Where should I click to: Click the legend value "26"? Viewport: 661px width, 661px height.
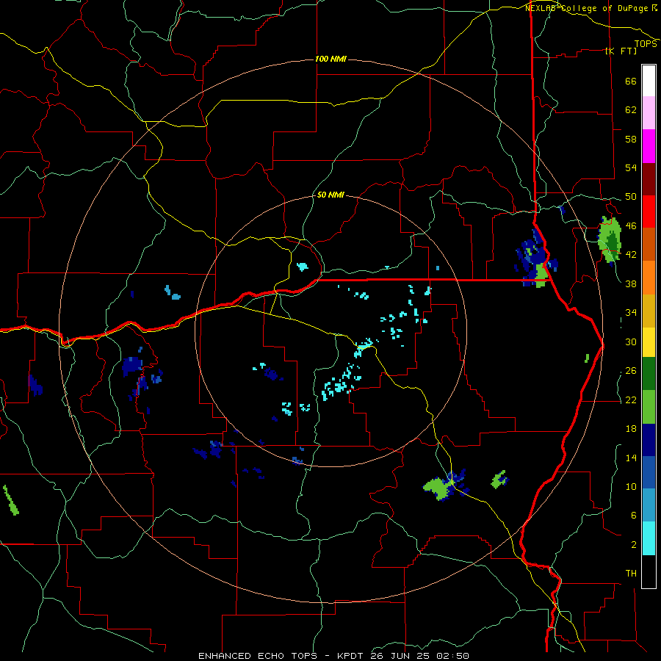pyautogui.click(x=631, y=371)
